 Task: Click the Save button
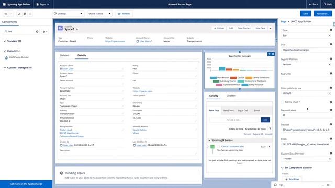306,14
